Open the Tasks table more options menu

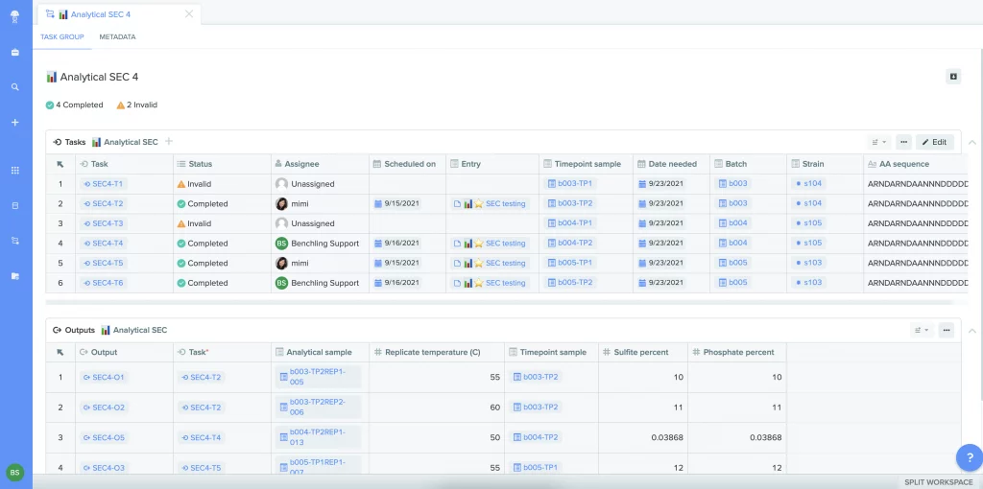pyautogui.click(x=903, y=142)
